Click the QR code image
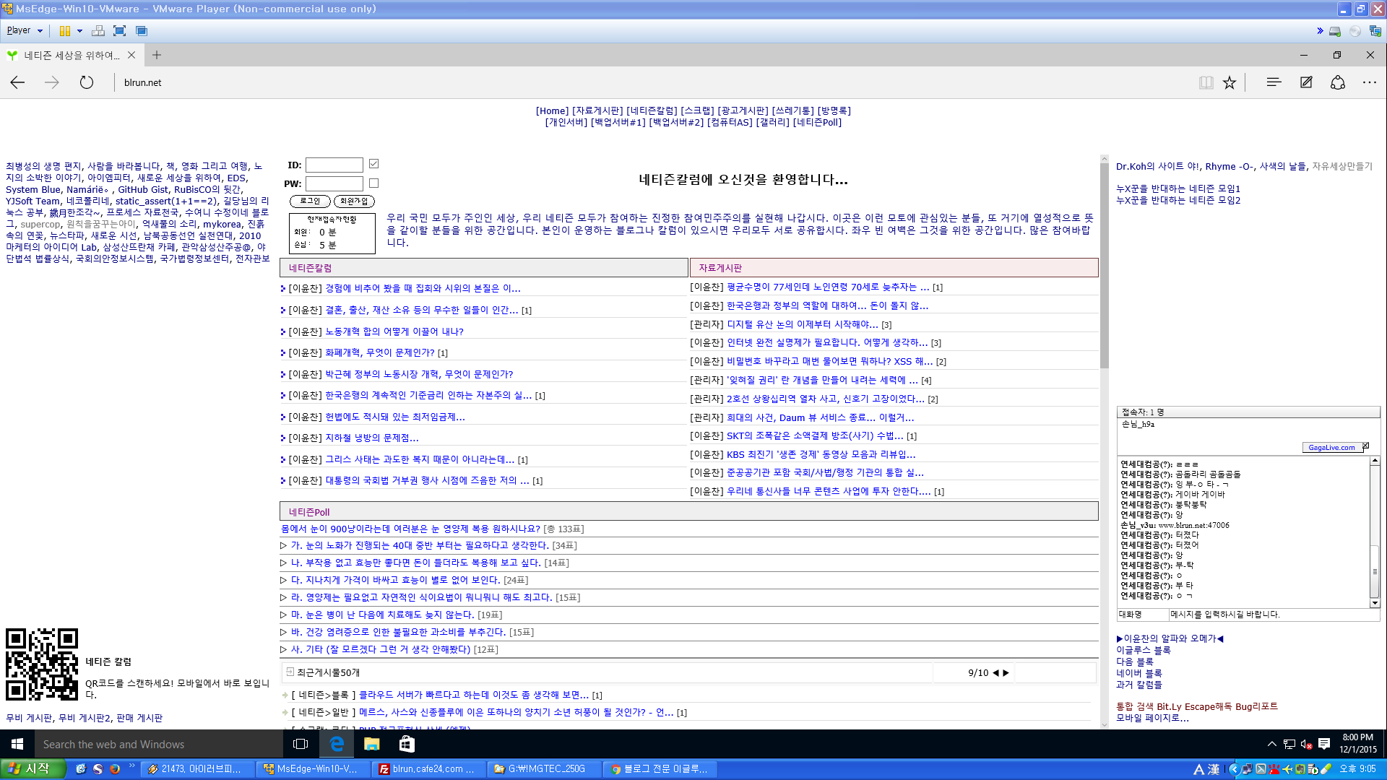1387x780 pixels. point(42,664)
